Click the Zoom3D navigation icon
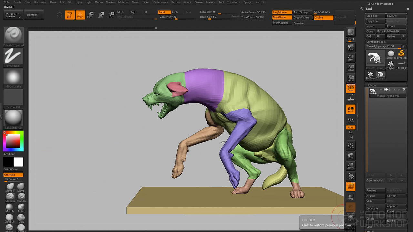Image resolution: width=413 pixels, height=232 pixels. pyautogui.click(x=350, y=166)
